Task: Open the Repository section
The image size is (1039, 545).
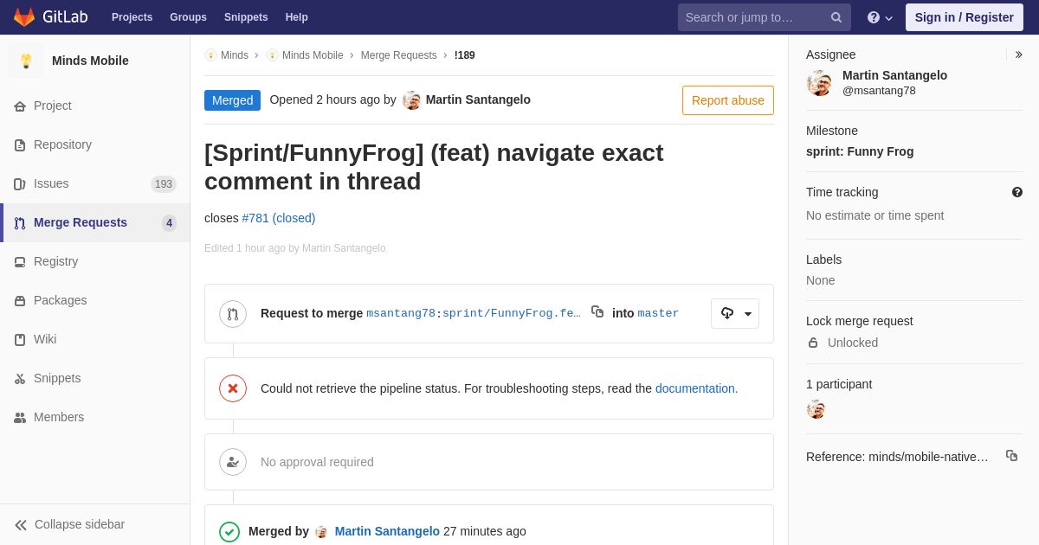Action: click(x=62, y=144)
